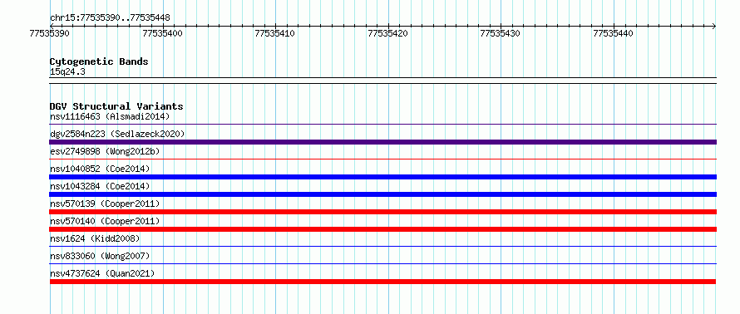Screen dimensions: 740x314
Task: Click the DGV Structural Variants track title
Action: click(x=116, y=106)
